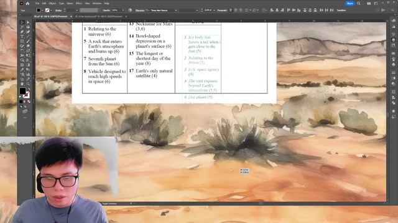Select the Scale tool
This screenshot has height=223, width=398.
(x=28, y=51)
